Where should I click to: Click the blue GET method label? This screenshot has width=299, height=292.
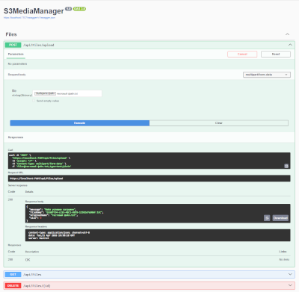13,274
